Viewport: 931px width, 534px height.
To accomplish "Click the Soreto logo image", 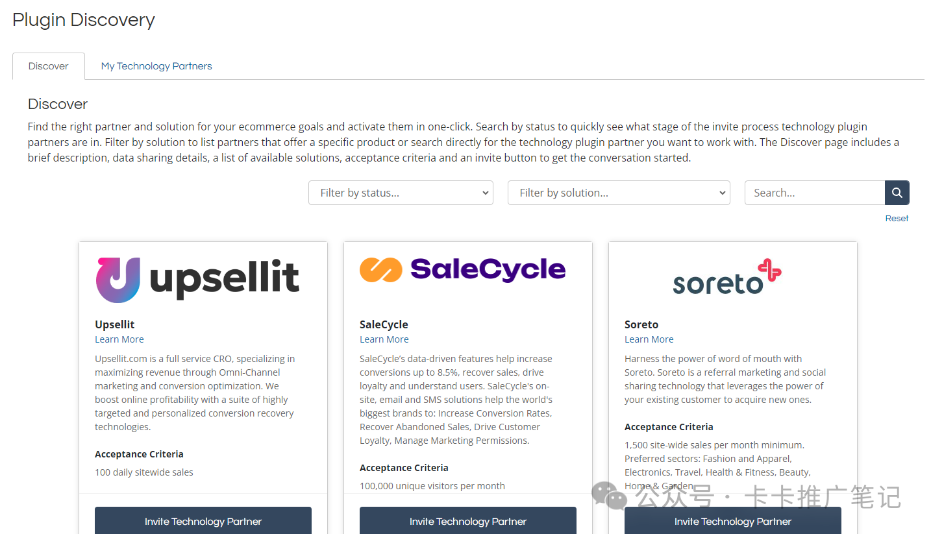I will [x=726, y=277].
